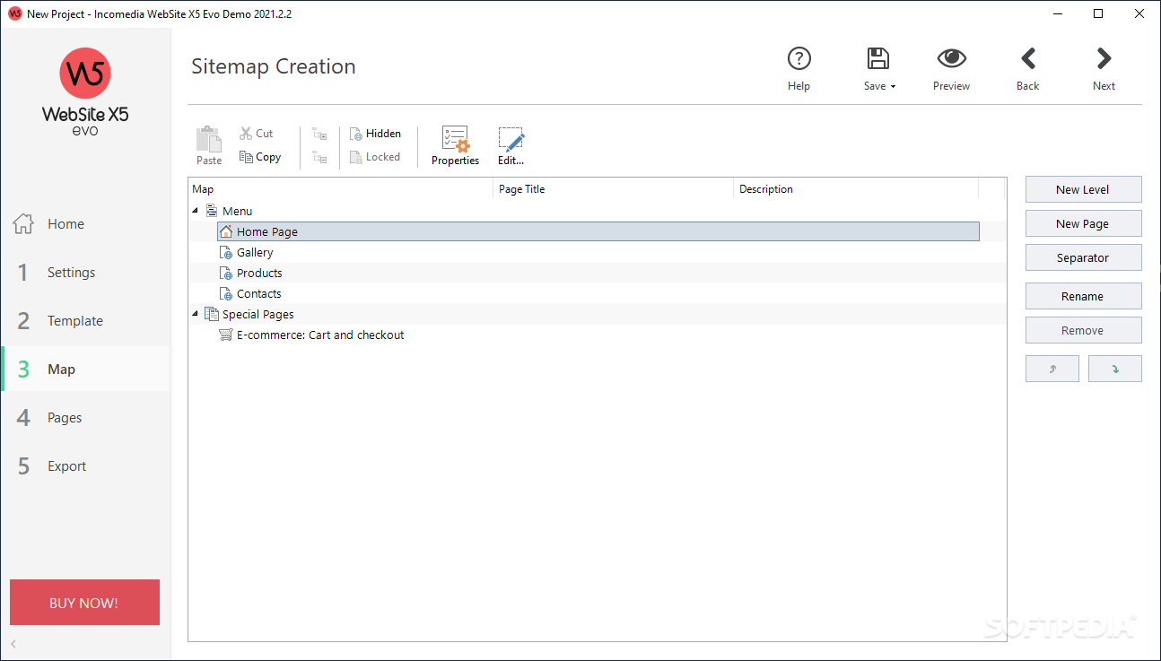Select the Products page in tree
This screenshot has width=1161, height=661.
point(259,274)
